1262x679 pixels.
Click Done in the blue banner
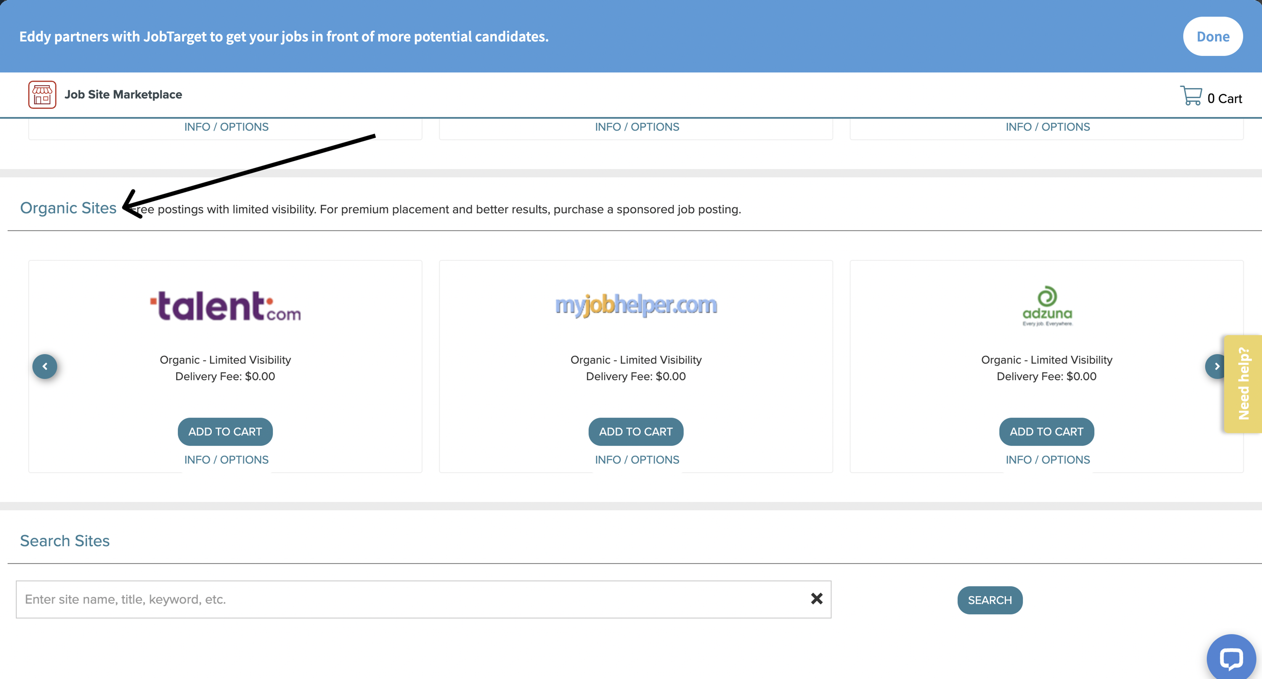[x=1212, y=36]
